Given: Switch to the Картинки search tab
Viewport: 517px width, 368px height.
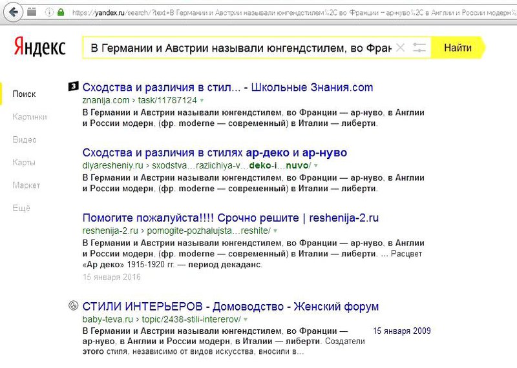Looking at the screenshot, I should (x=30, y=117).
